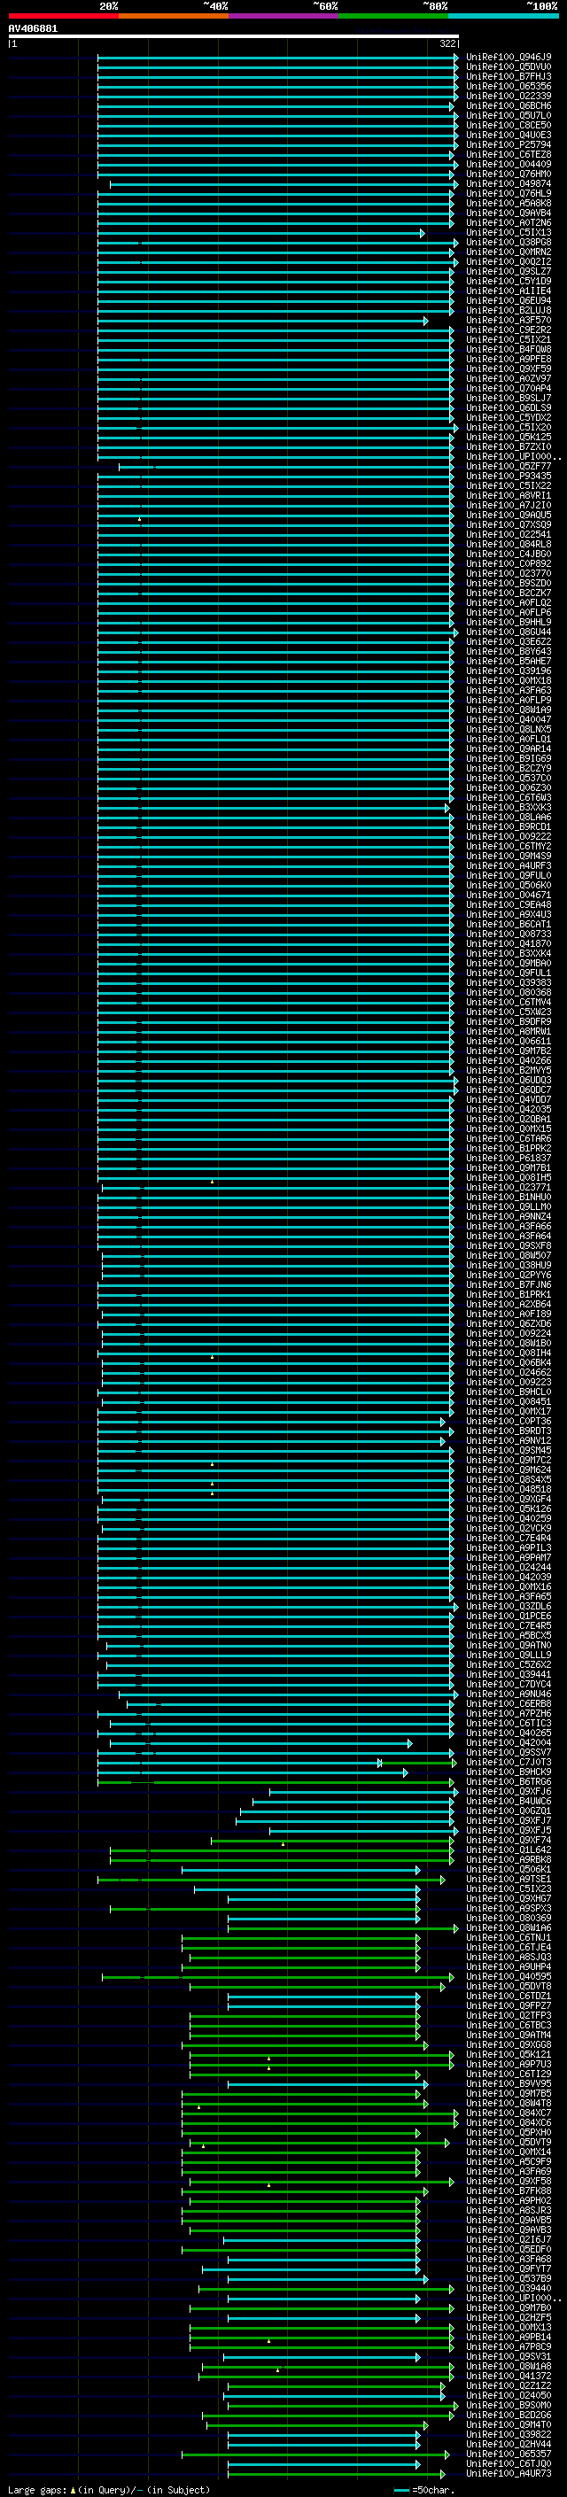Select the UniRef100_C5IX20 label
This screenshot has width=567, height=2497.
click(x=508, y=428)
